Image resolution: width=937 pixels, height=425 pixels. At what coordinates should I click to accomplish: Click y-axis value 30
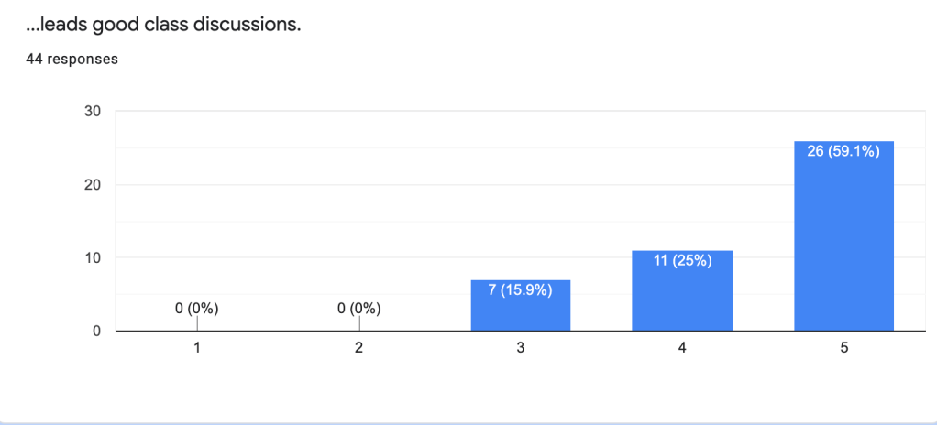93,112
